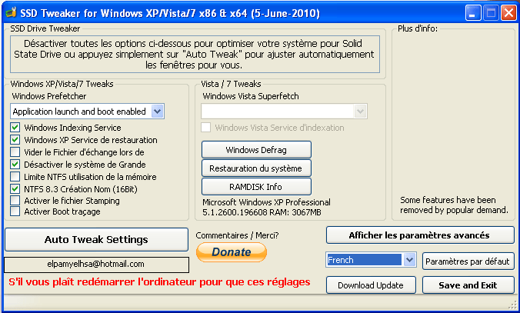The height and width of the screenshot is (313, 520).
Task: Enable Activer le fichier Stamping checkbox
Action: click(15, 201)
